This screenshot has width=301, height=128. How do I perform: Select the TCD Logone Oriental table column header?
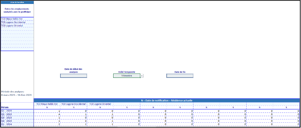[x=100, y=104]
